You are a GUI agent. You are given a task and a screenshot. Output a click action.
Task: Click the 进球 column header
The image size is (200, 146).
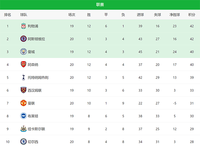[140, 15]
